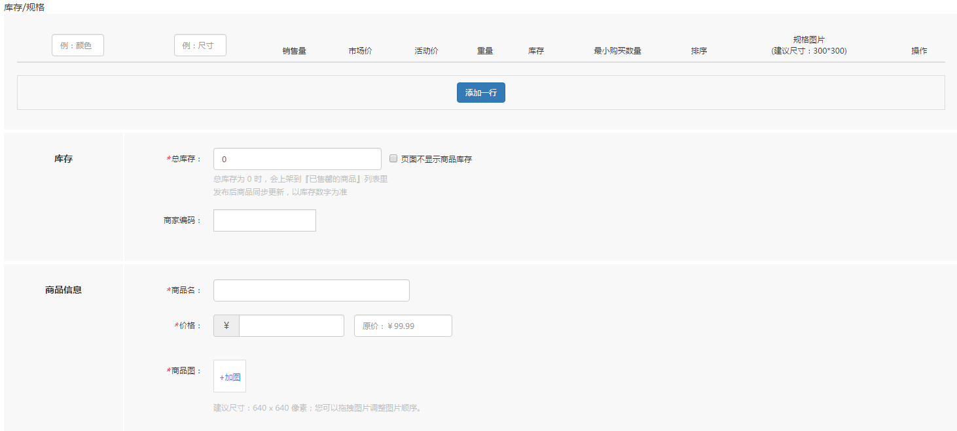Screen dimensions: 957x431
Task: Click the 商品名 product name input
Action: [311, 290]
